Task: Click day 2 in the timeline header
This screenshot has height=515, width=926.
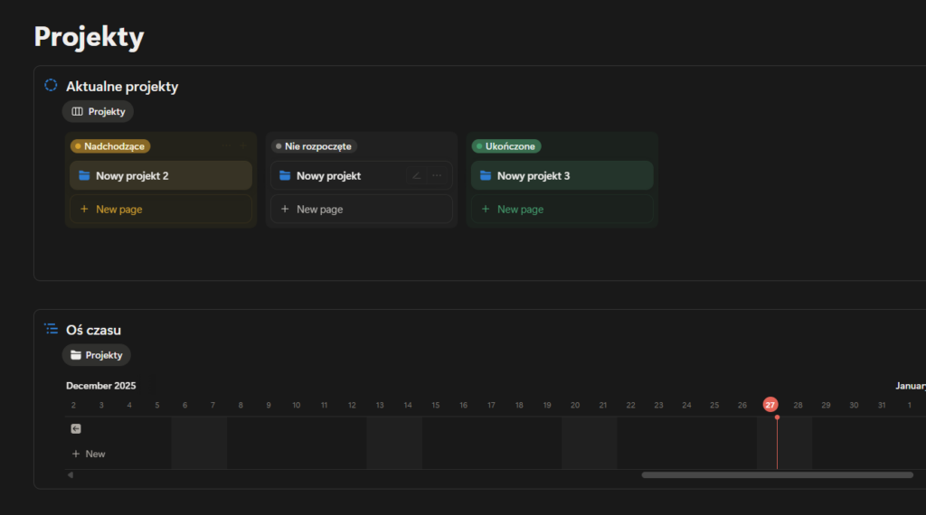Action: tap(73, 406)
